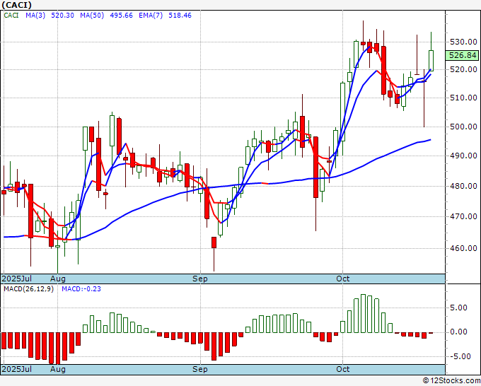Image resolution: width=481 pixels, height=386 pixels.
Task: Click the MACD(26,12,9) indicator label
Action: coord(28,289)
